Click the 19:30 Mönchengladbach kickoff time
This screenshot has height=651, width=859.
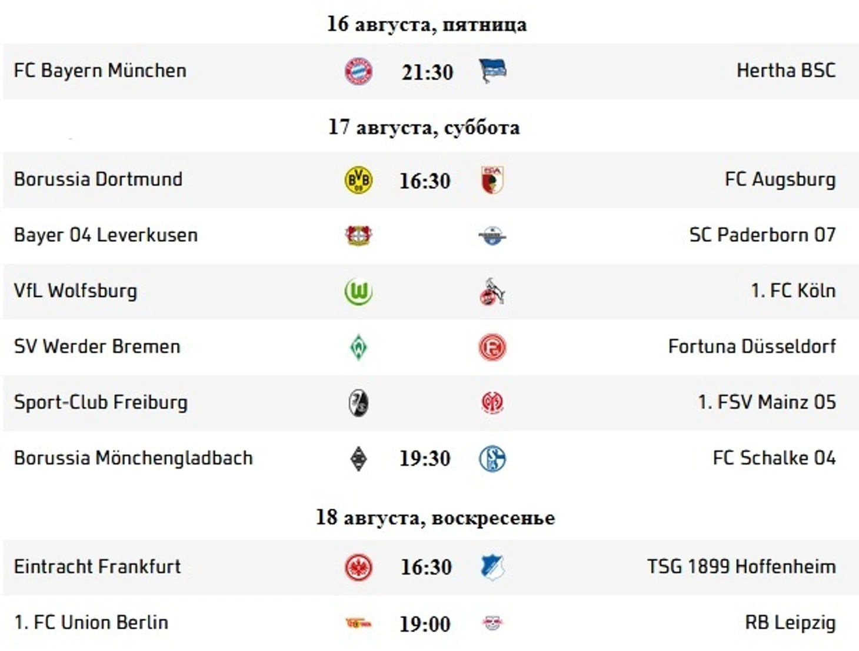[x=425, y=459]
